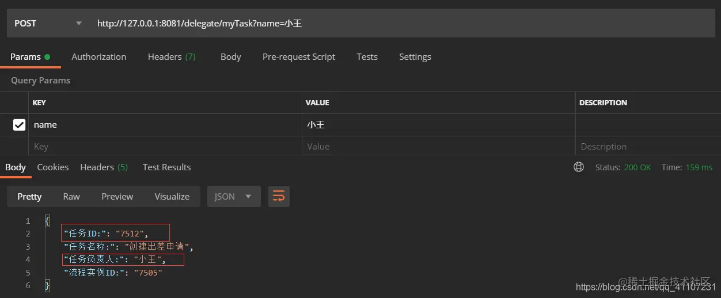Expand the JSON format dropdown
Image resolution: width=721 pixels, height=298 pixels.
pyautogui.click(x=234, y=196)
